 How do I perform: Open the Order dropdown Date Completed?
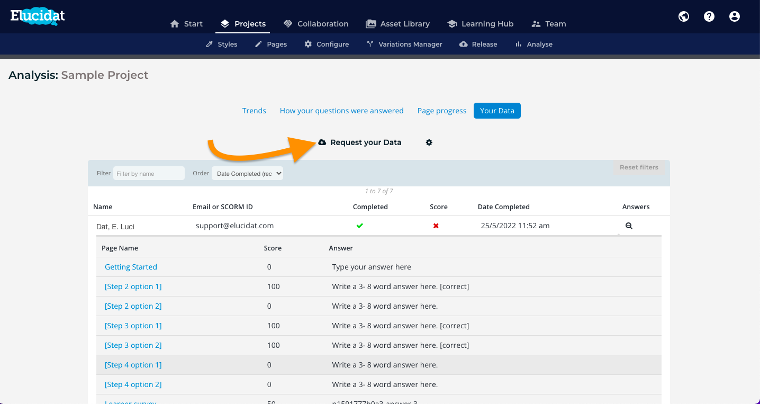point(247,173)
